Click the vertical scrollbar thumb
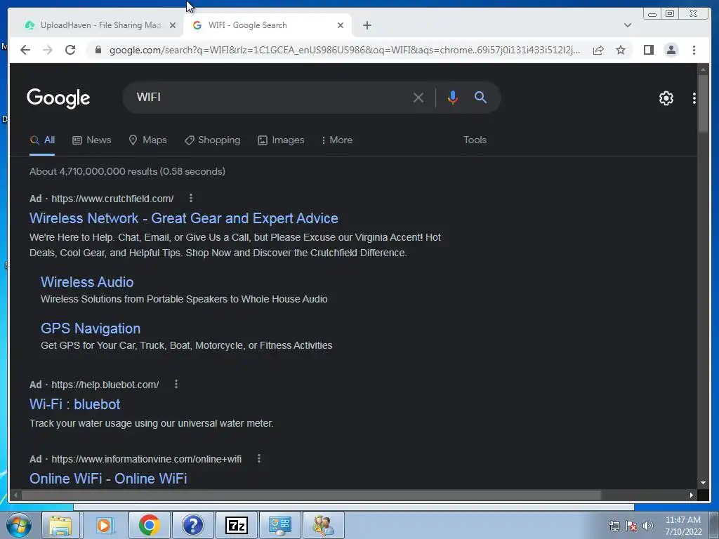Screen dimensions: 719x539 tap(703, 103)
